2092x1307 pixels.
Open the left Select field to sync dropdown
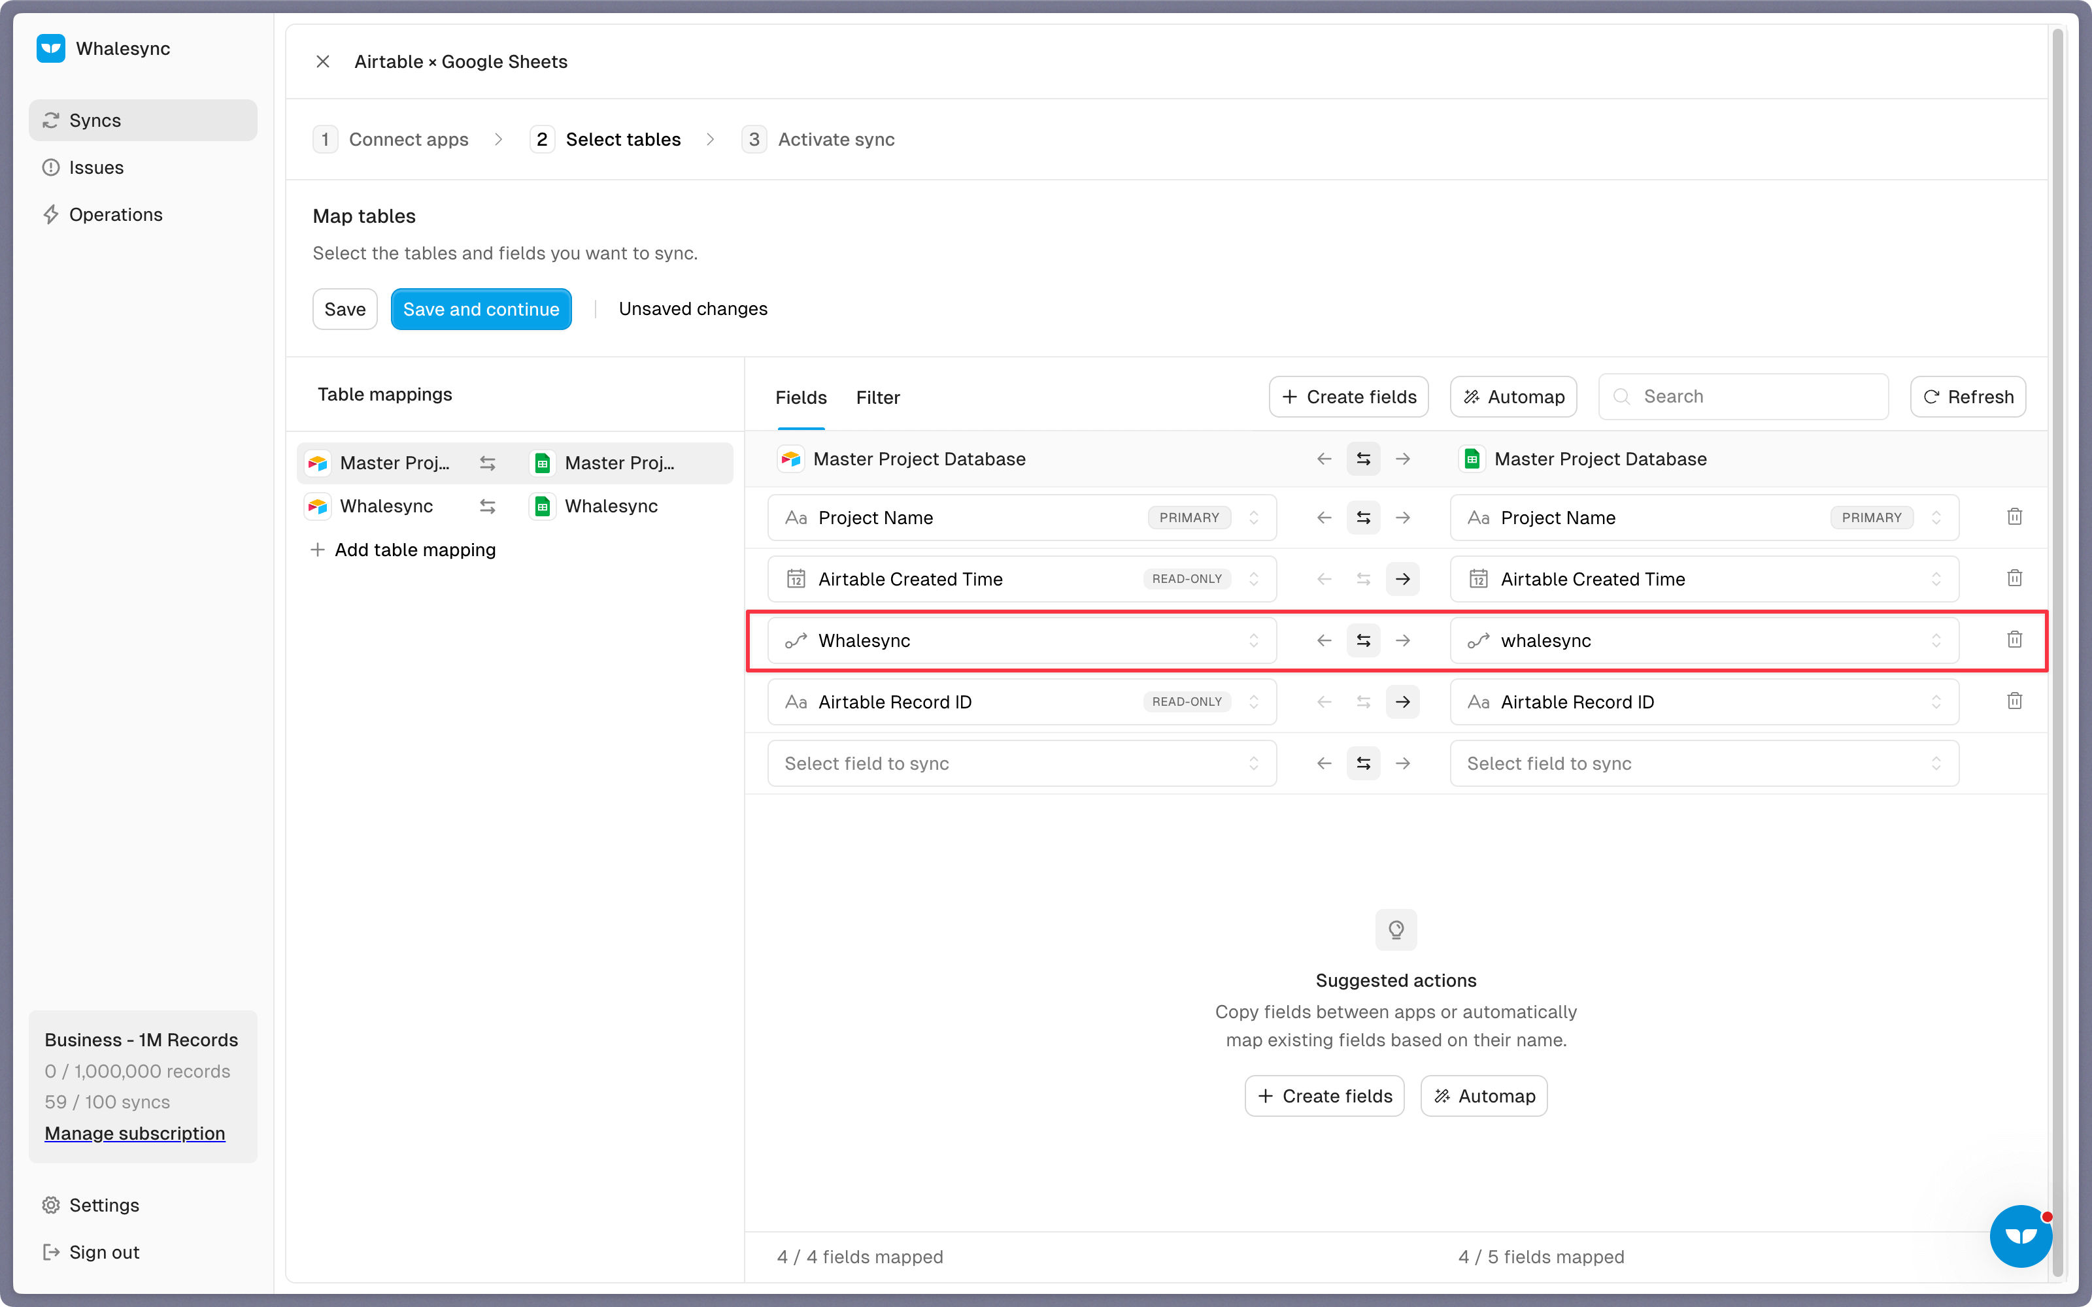click(x=1022, y=763)
